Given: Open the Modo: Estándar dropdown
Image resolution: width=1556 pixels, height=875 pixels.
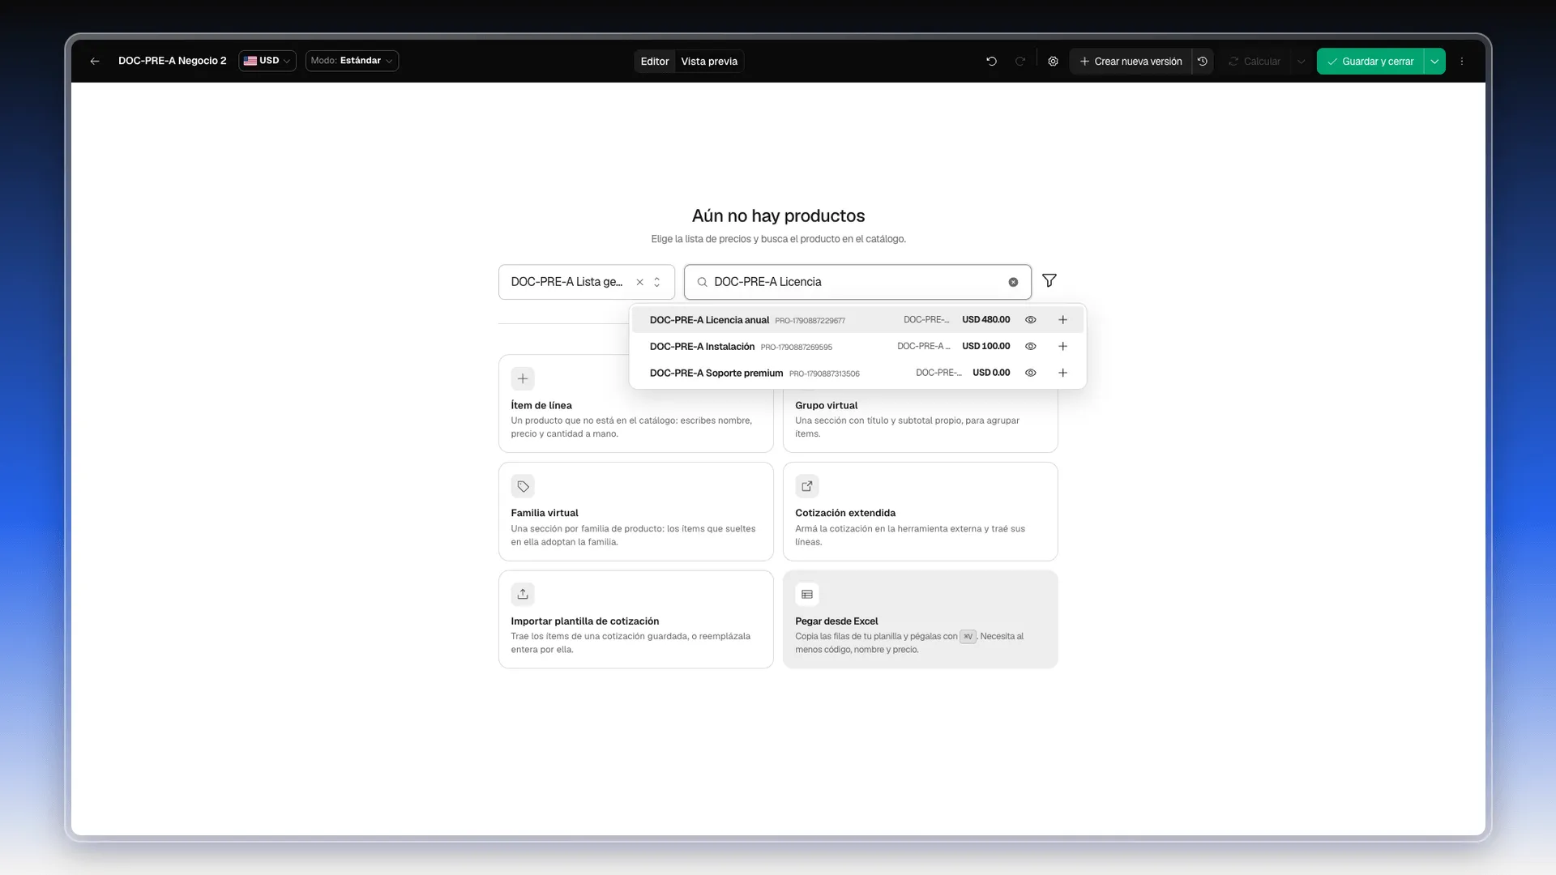Looking at the screenshot, I should pos(352,61).
